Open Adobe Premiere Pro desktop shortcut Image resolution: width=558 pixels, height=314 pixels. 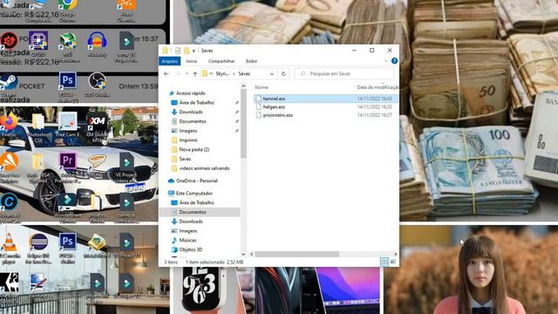point(68,167)
